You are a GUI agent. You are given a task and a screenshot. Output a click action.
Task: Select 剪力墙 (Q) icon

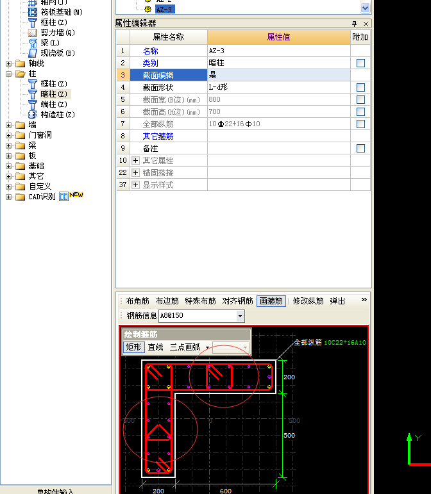(33, 33)
